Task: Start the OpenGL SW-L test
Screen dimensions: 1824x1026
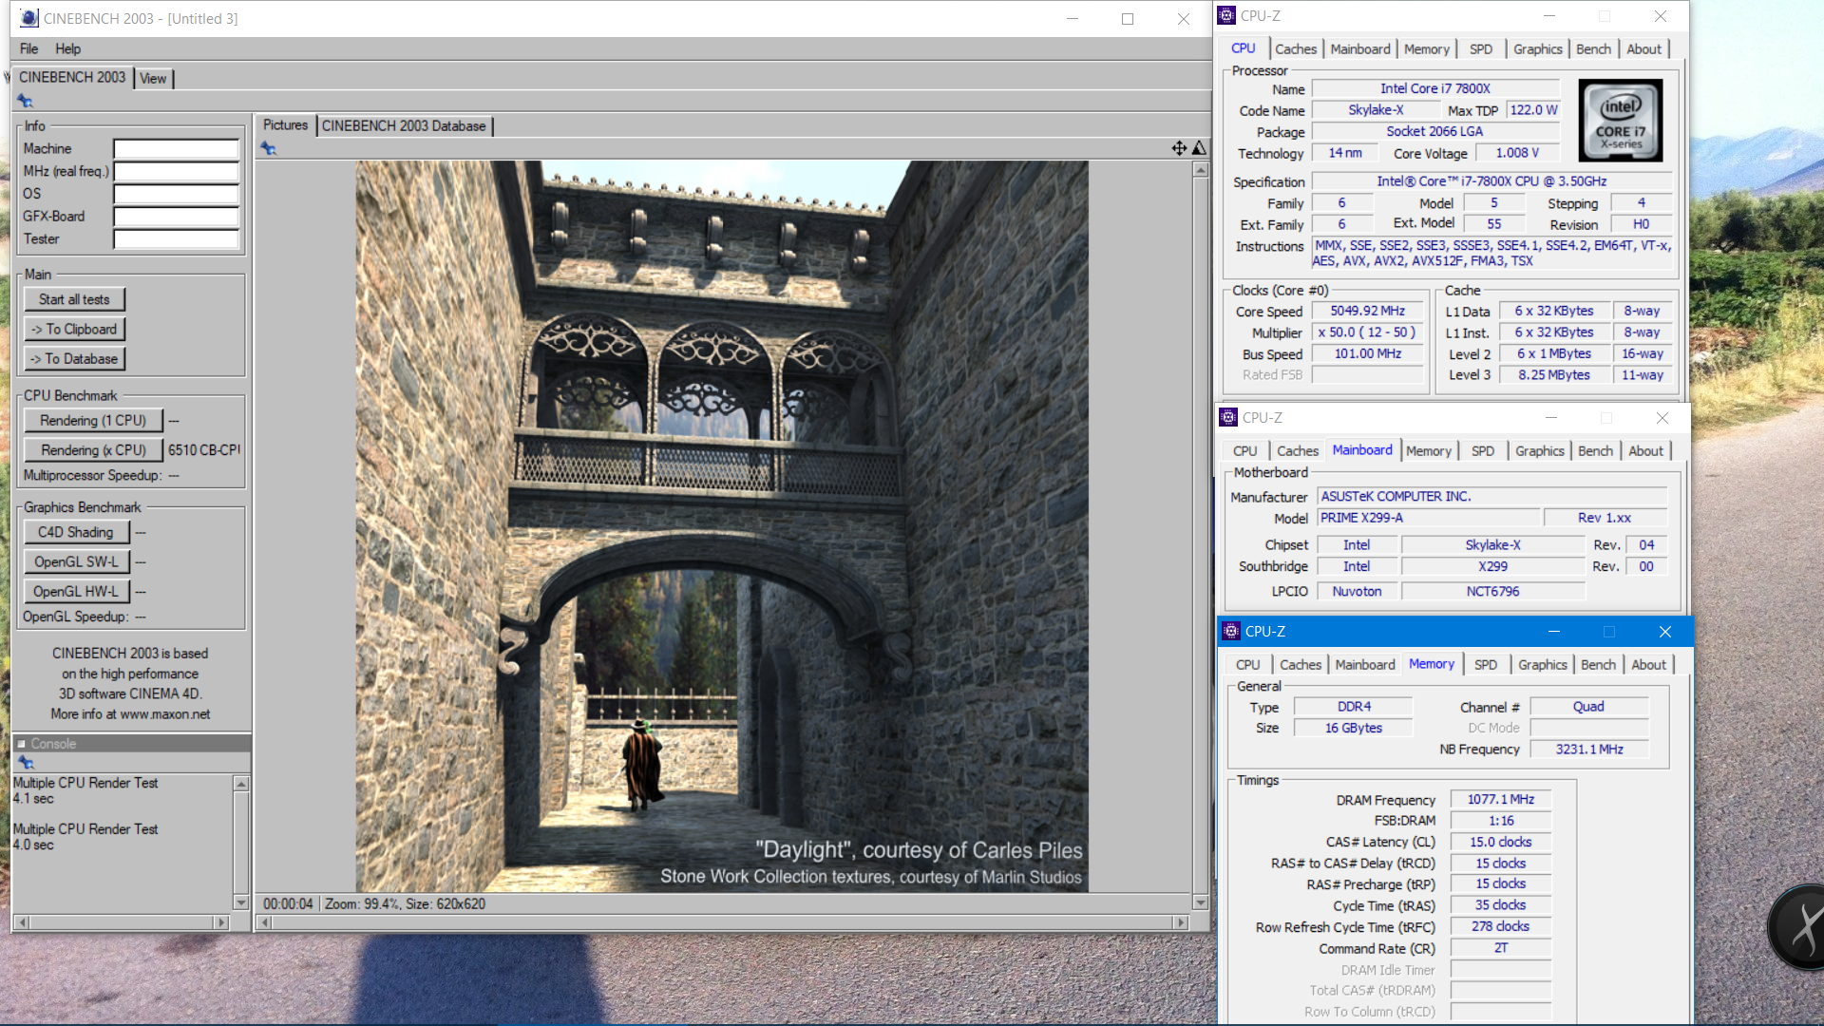Action: point(76,561)
